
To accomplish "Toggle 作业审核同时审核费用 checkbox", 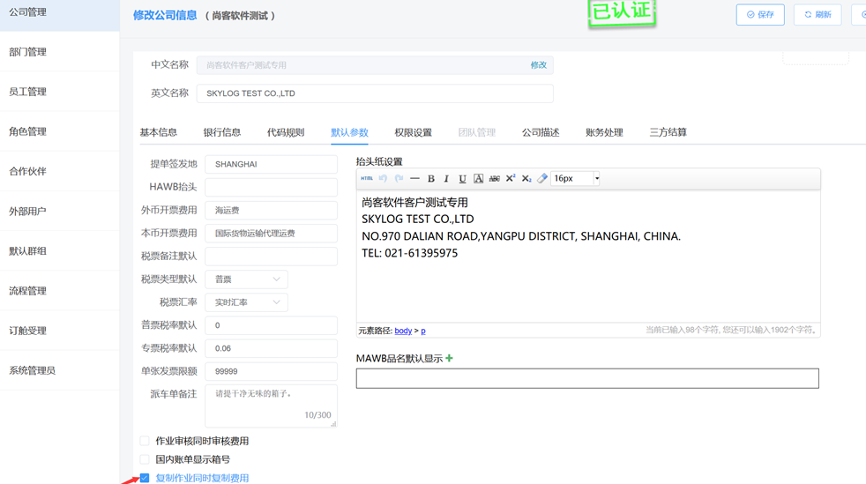I will tap(145, 441).
